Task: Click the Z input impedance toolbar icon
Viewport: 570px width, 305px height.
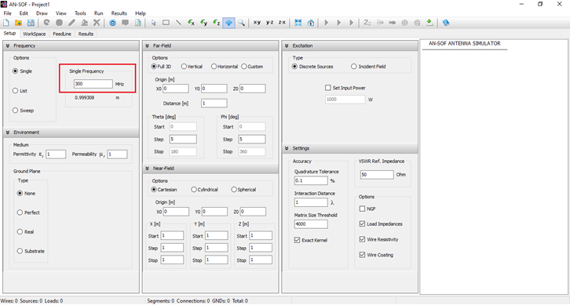Action: (x=367, y=23)
